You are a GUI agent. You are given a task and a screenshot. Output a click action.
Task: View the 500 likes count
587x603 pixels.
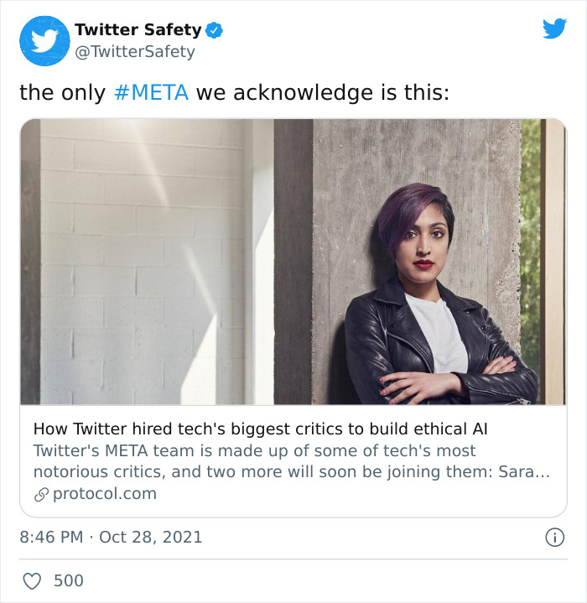point(69,580)
